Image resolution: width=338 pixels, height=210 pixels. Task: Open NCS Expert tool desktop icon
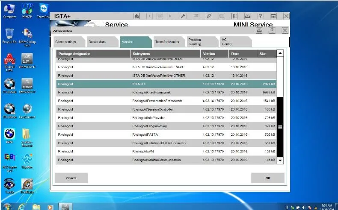pyautogui.click(x=9, y=163)
